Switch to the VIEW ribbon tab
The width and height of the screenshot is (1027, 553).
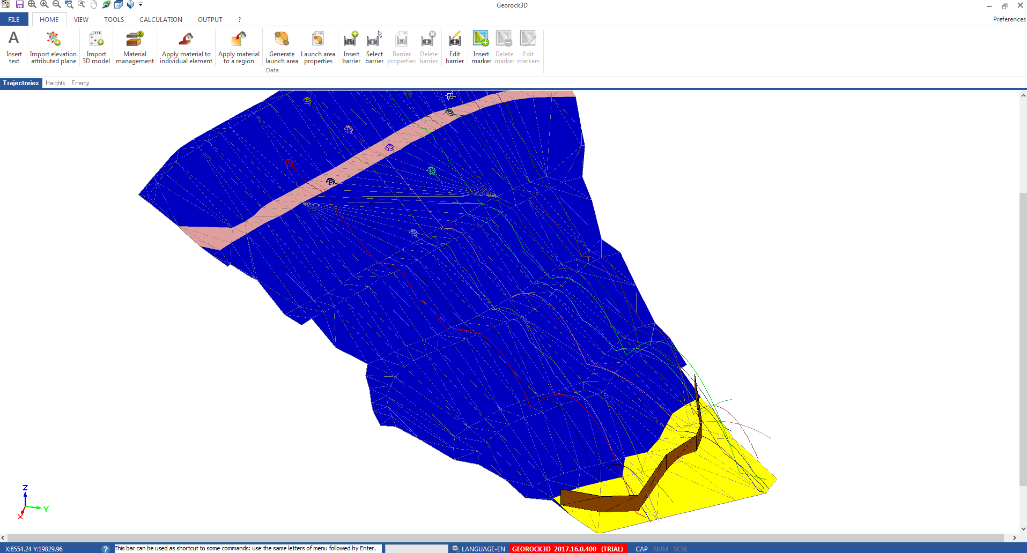click(x=81, y=19)
